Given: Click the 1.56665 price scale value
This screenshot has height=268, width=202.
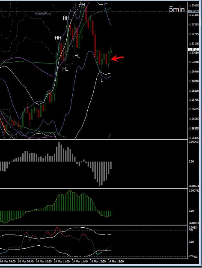Looking at the screenshot, I should tap(194, 109).
